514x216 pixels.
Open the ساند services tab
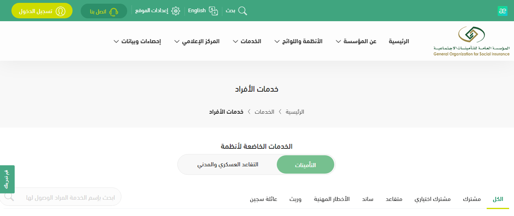point(367,199)
